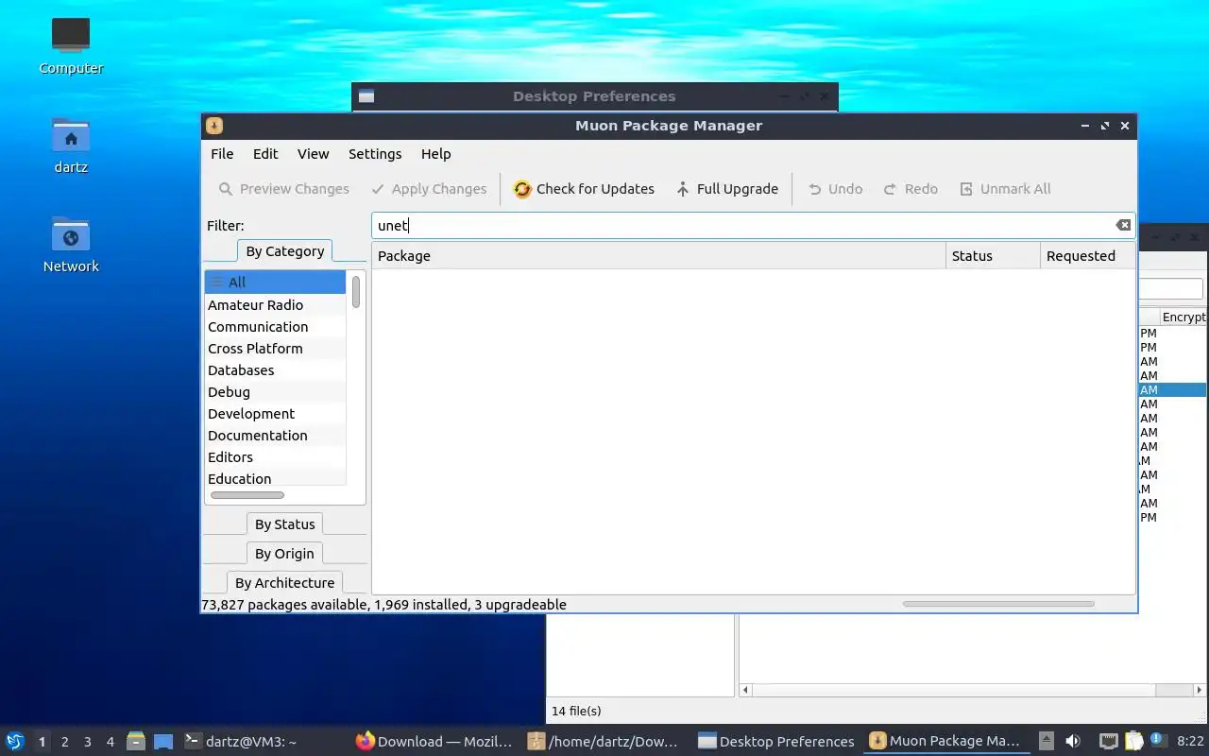Click the Check for Updates toolbar button
The height and width of the screenshot is (756, 1209).
click(584, 189)
